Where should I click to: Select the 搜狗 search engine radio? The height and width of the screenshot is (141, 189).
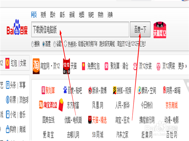click(x=32, y=44)
